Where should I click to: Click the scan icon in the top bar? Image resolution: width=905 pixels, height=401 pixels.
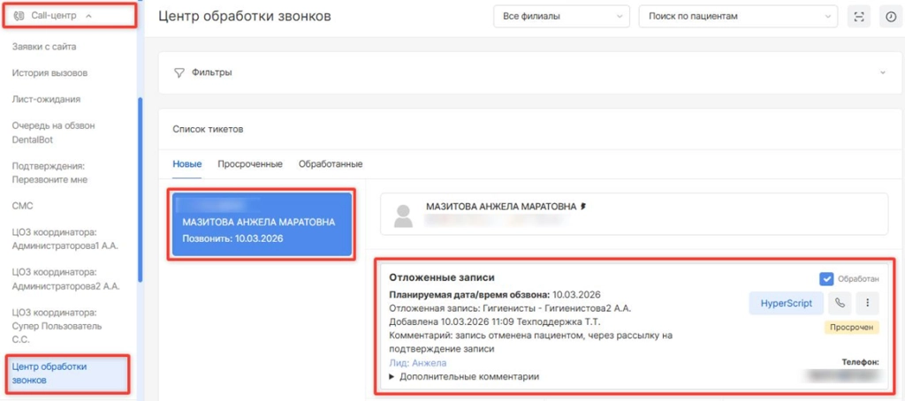[x=857, y=17]
